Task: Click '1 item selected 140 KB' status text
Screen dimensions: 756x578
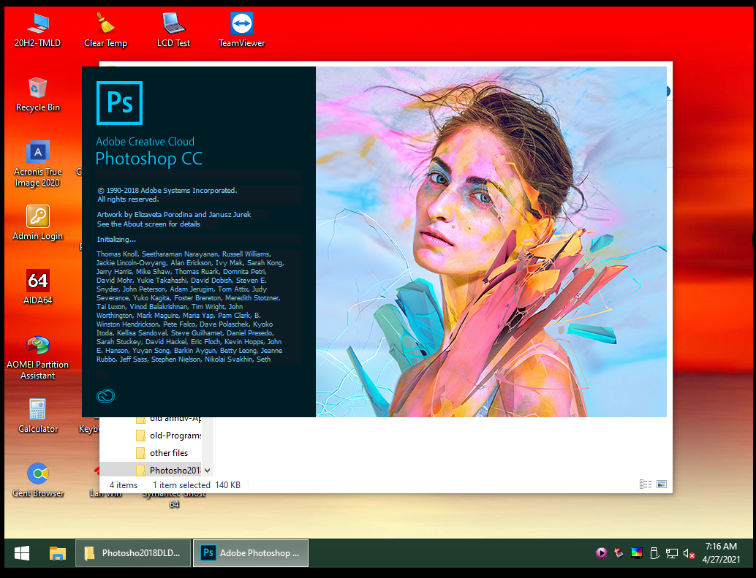Action: pos(197,485)
